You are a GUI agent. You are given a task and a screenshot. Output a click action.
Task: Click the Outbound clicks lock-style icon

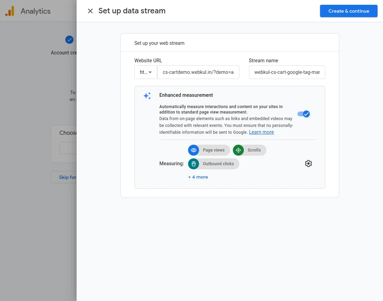pyautogui.click(x=194, y=163)
